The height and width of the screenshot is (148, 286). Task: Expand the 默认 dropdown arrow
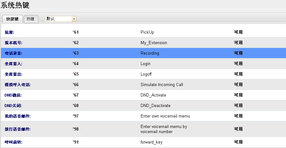pyautogui.click(x=74, y=19)
